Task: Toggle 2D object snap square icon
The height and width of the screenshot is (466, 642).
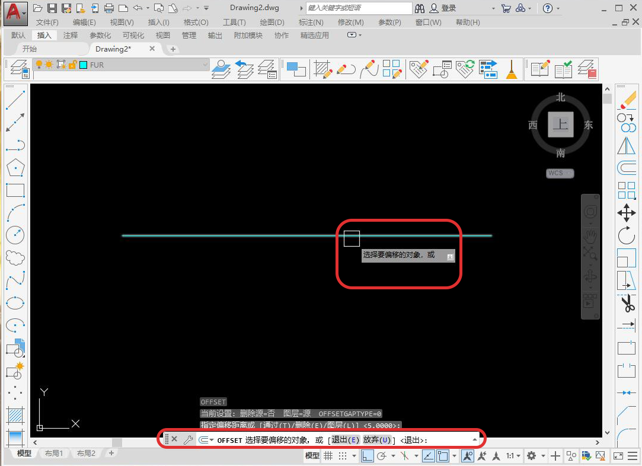Action: tap(443, 456)
